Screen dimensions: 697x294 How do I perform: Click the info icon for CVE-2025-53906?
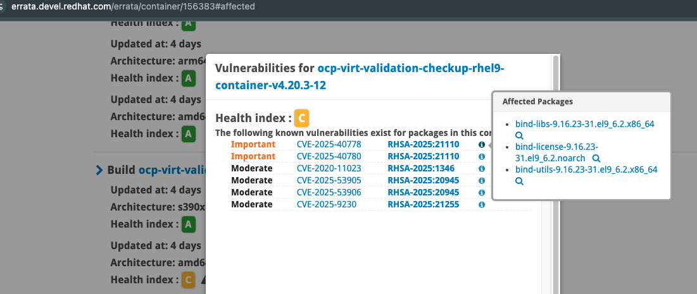tap(482, 193)
